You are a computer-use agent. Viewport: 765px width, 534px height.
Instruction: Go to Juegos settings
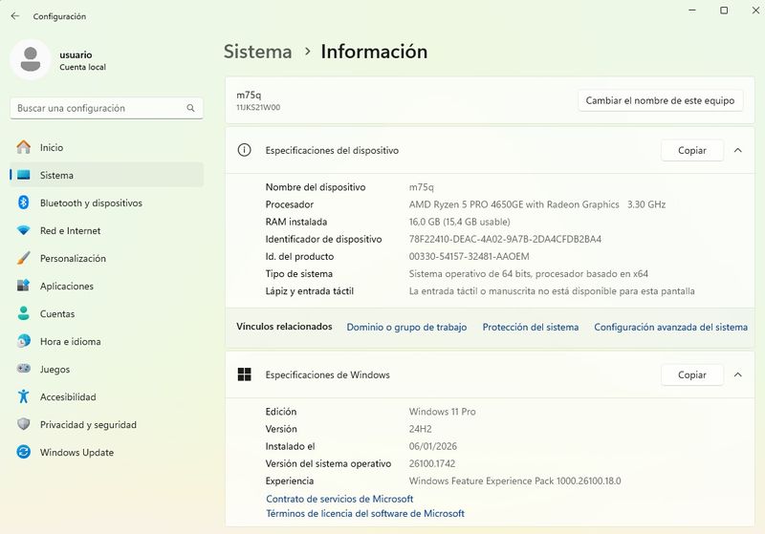107,369
